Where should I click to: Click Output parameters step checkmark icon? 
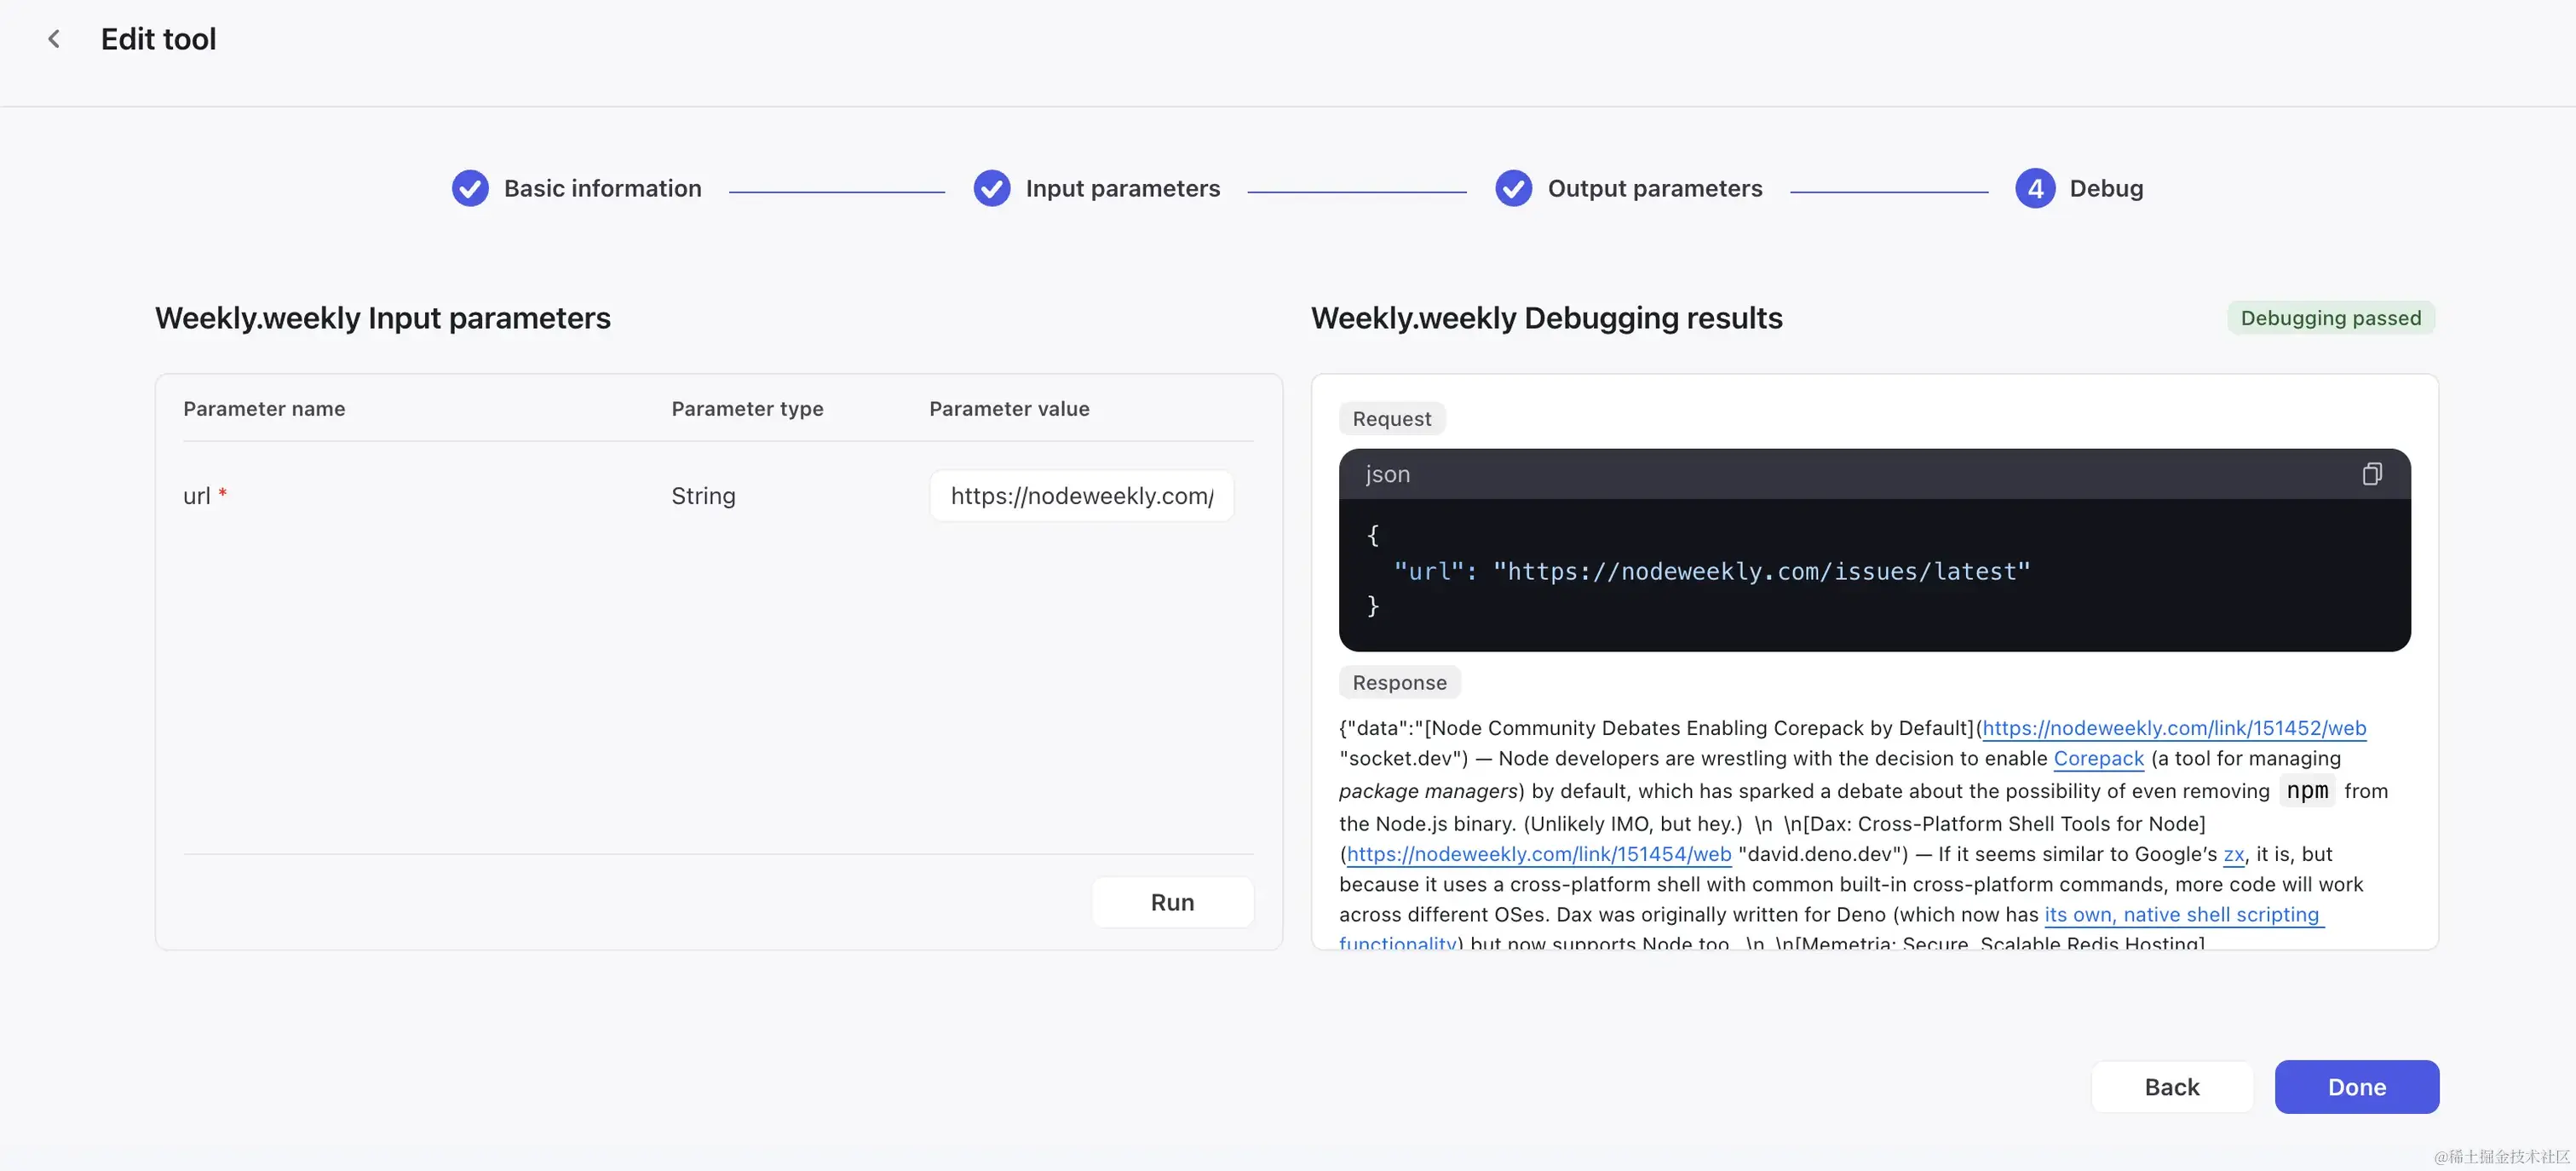click(x=1513, y=188)
